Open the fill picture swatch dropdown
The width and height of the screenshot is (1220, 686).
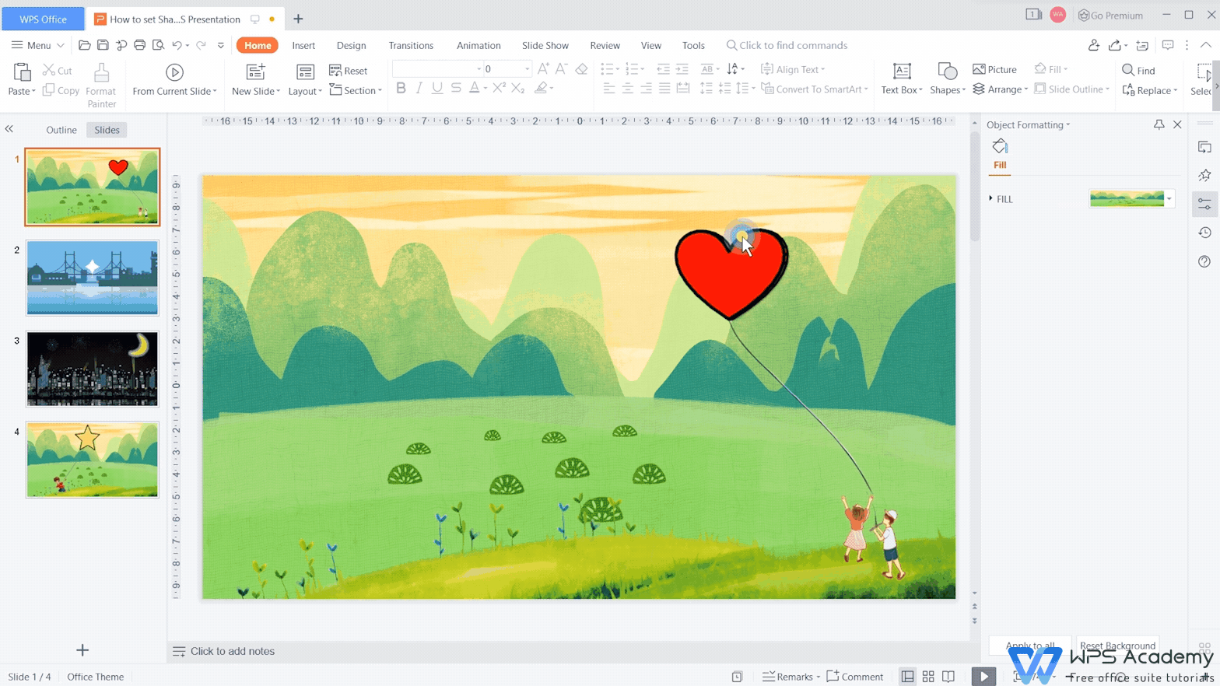1169,199
